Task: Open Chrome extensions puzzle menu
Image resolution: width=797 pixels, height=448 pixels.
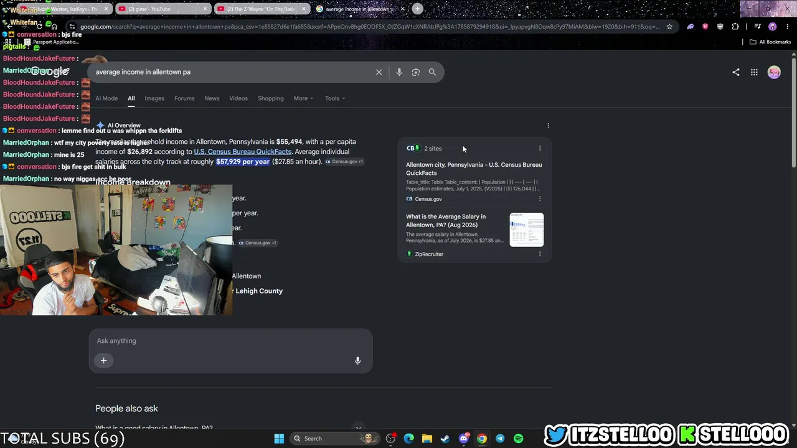Action: coord(735,27)
